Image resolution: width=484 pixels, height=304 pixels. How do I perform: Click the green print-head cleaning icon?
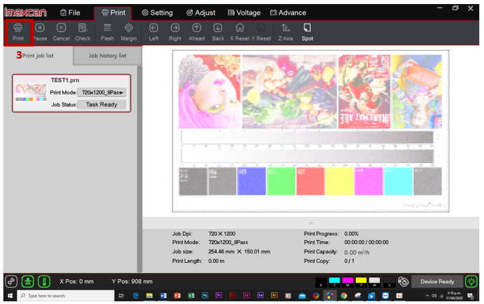pyautogui.click(x=28, y=282)
